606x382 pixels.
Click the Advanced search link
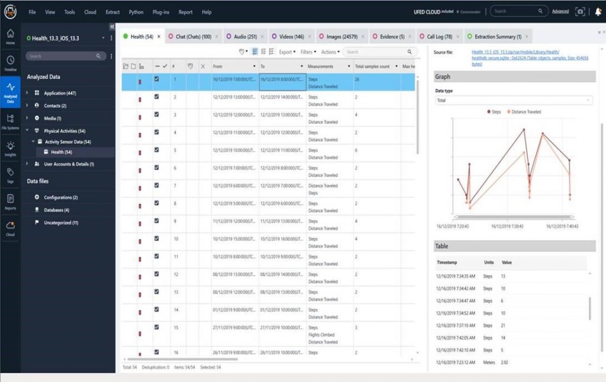tap(560, 12)
